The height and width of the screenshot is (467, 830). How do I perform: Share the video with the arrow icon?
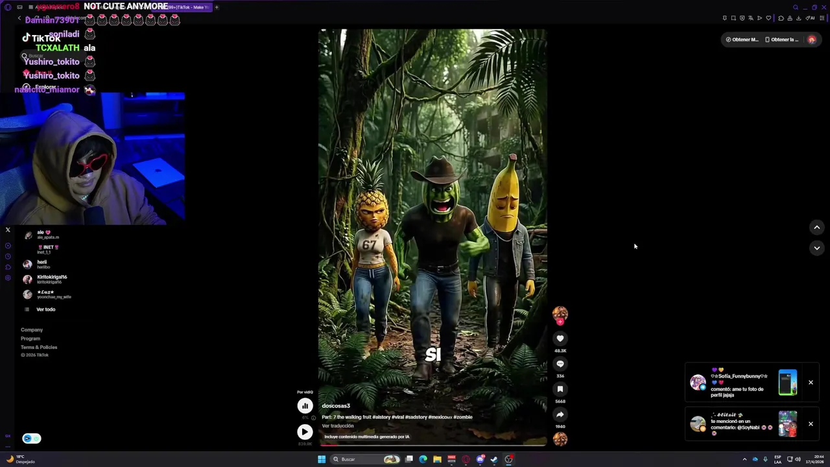(x=560, y=414)
